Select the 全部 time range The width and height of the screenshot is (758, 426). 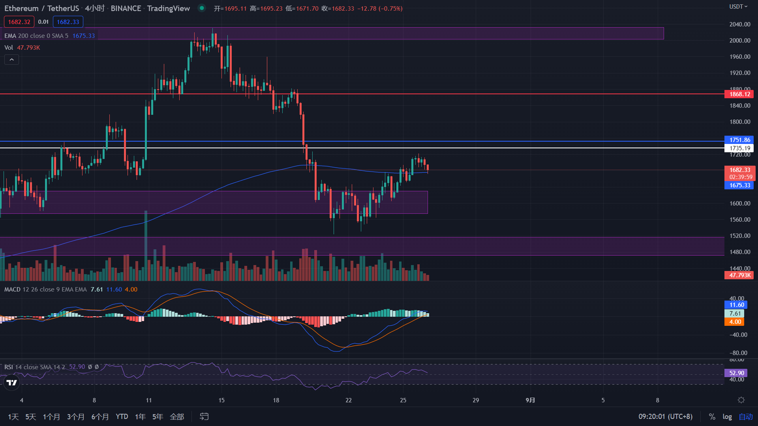(x=177, y=417)
